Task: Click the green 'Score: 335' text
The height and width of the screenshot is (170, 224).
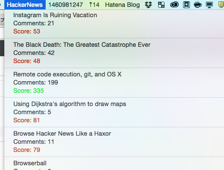Action: 28,91
